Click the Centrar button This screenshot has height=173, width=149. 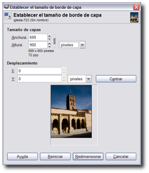[x=116, y=79]
